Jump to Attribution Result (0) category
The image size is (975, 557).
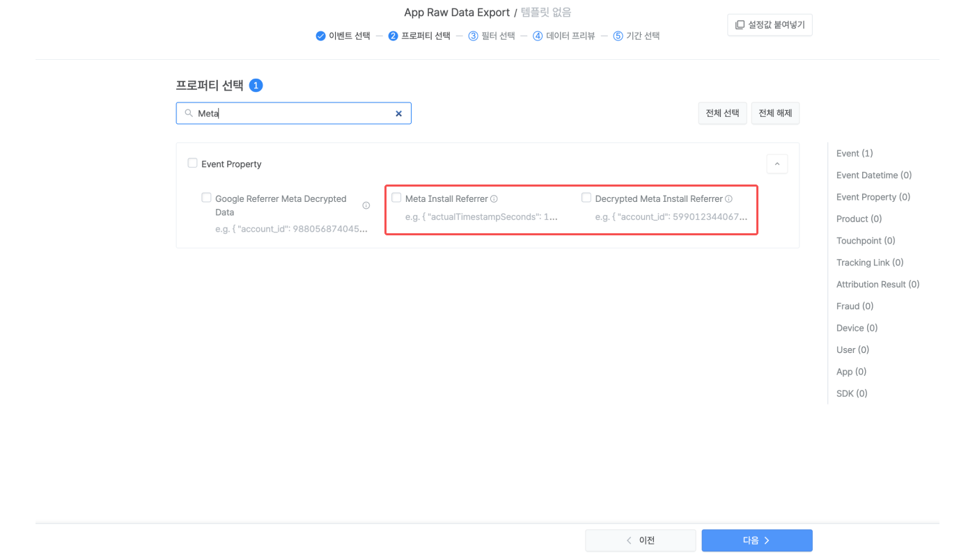(x=878, y=284)
